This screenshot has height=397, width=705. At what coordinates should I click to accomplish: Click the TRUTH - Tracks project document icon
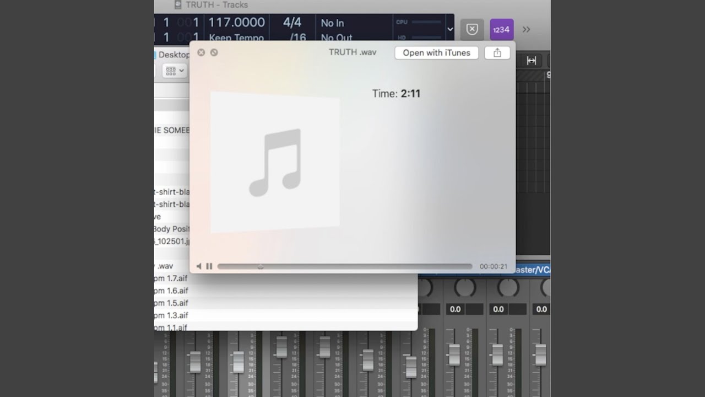click(x=178, y=5)
